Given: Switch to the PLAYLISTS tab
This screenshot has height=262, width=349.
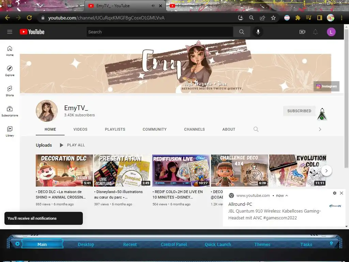Looking at the screenshot, I should [x=115, y=129].
